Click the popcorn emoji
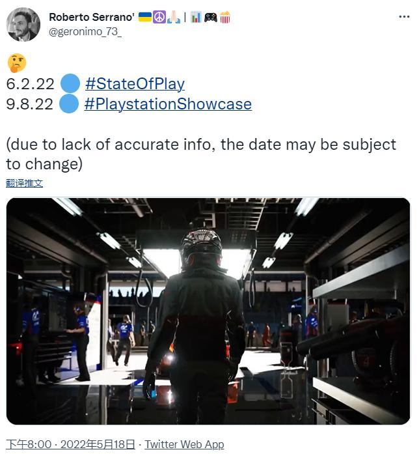419x454 pixels. click(x=224, y=18)
